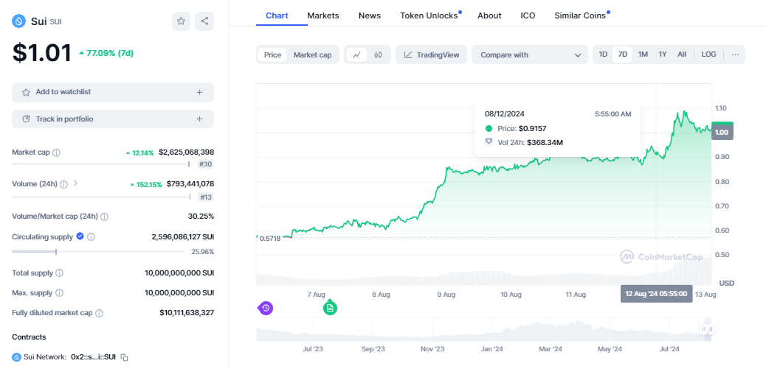The image size is (766, 369).
Task: Click the market cap rank bar
Action: click(100, 164)
